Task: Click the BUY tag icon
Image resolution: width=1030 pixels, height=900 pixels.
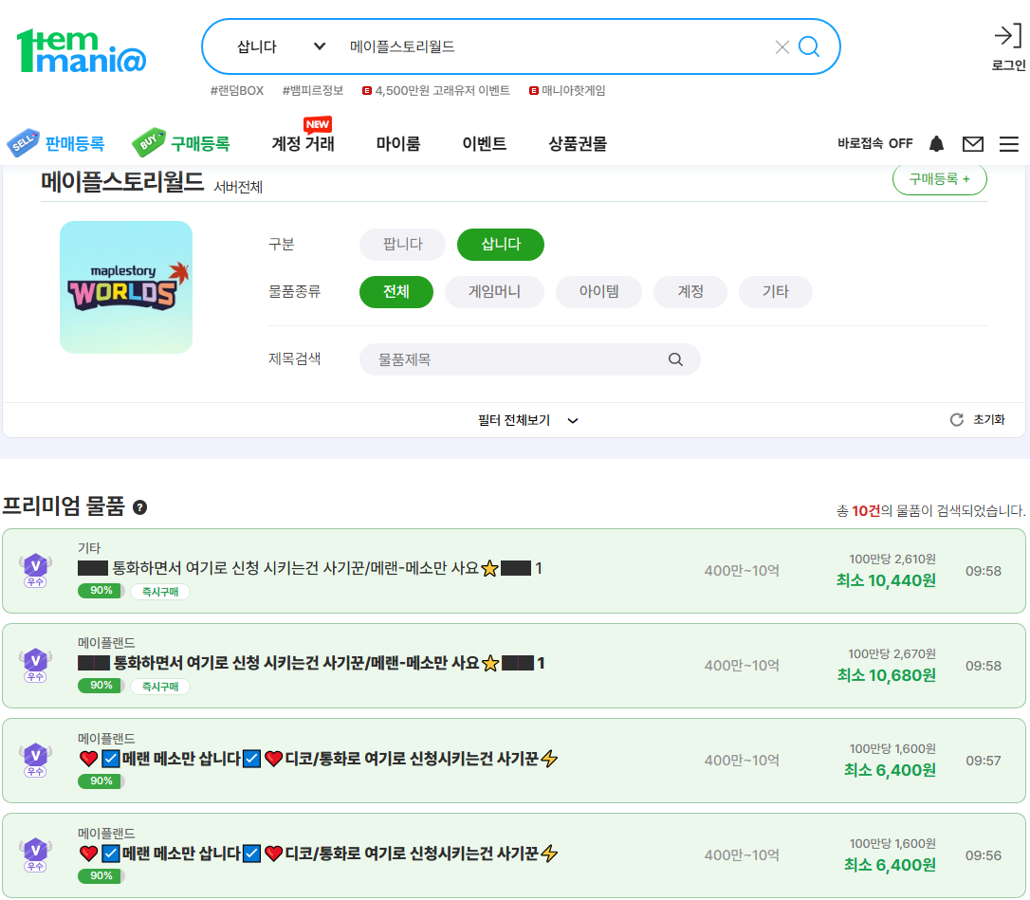Action: [x=149, y=142]
